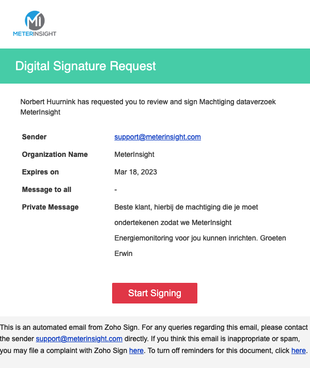
Task: Click 'here' to file a Zoho Sign complaint
Action: [136, 350]
